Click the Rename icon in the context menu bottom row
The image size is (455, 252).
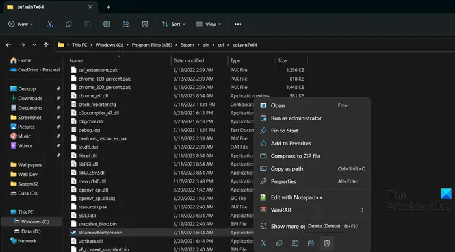click(295, 244)
